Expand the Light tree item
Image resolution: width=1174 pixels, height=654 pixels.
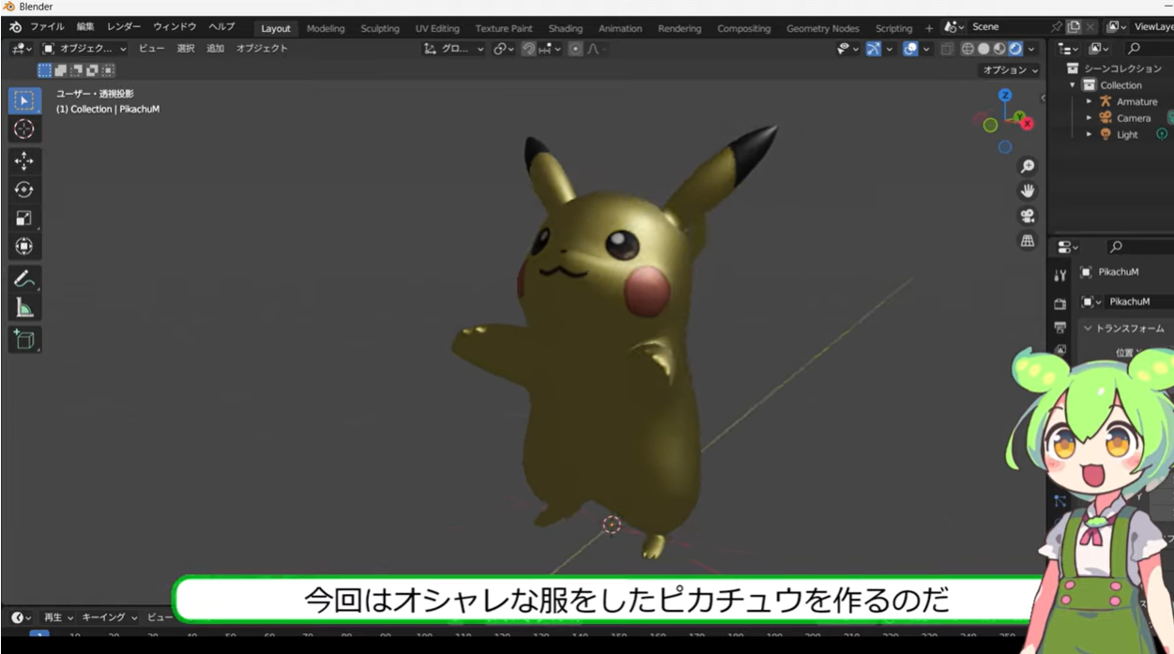click(x=1090, y=134)
